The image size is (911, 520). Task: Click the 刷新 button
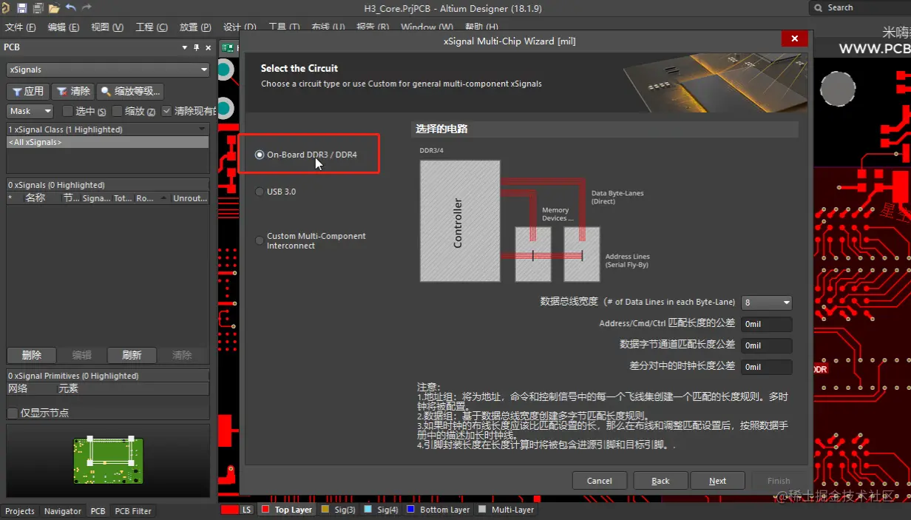(x=132, y=355)
